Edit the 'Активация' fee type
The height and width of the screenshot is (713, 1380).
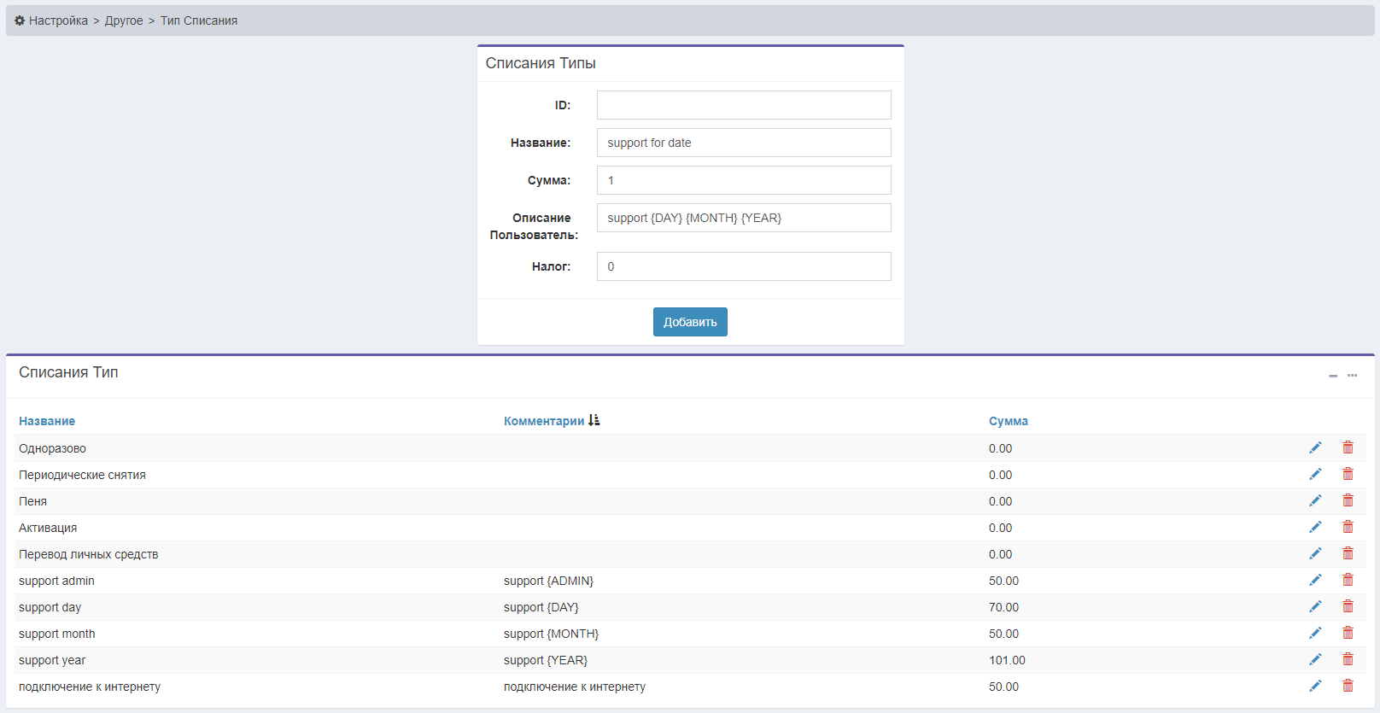click(1315, 527)
